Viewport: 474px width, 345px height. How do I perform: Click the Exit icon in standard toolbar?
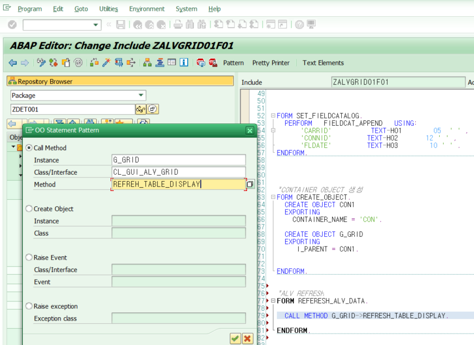coord(149,24)
